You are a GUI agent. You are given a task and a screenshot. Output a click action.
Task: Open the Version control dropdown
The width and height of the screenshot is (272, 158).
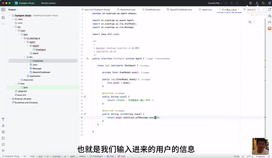click(49, 3)
